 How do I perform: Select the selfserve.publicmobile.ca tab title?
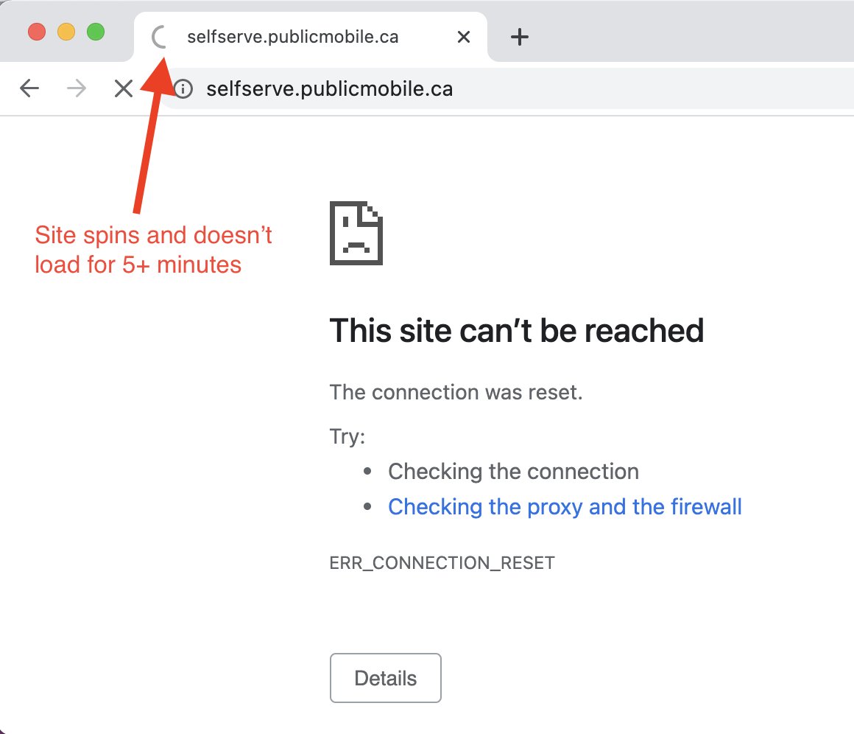tap(293, 37)
